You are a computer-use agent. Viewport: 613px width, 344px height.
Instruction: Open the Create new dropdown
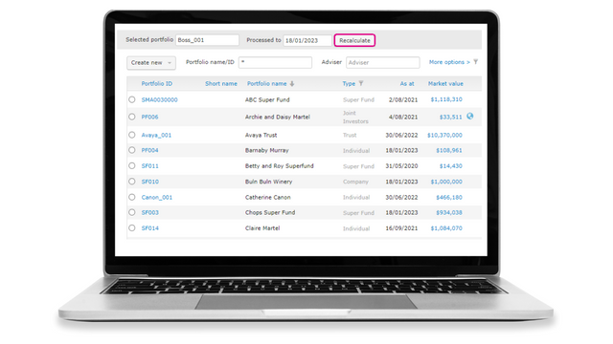pyautogui.click(x=151, y=63)
